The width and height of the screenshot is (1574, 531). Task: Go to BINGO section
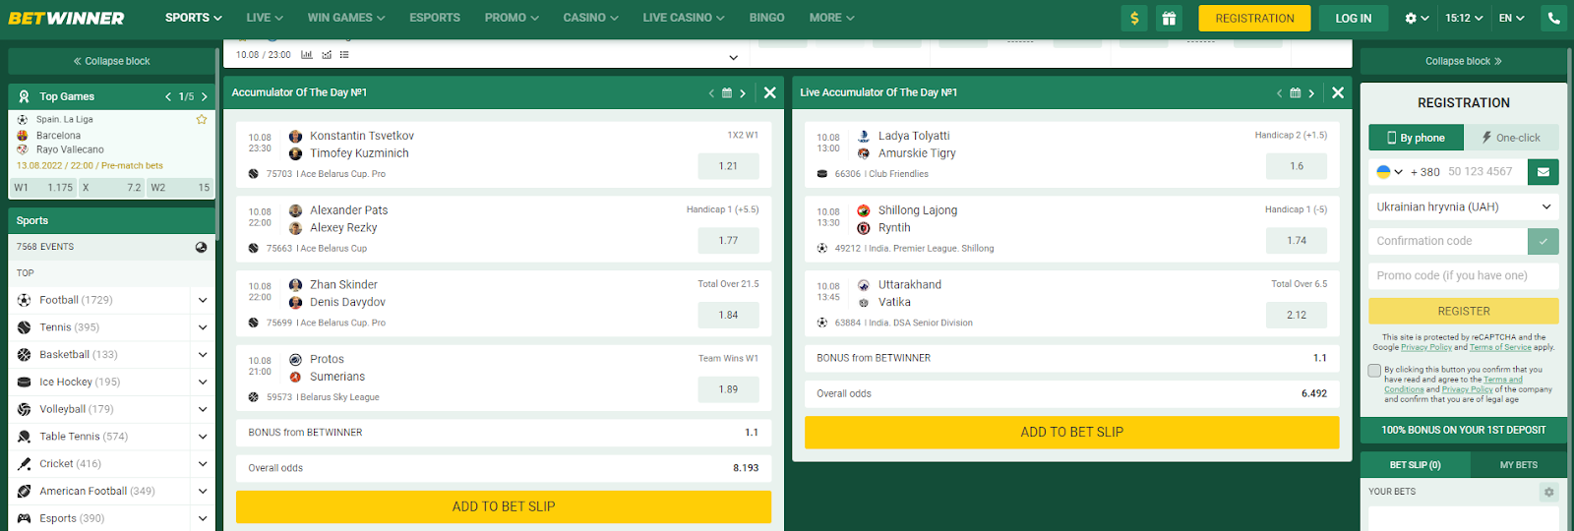[766, 18]
